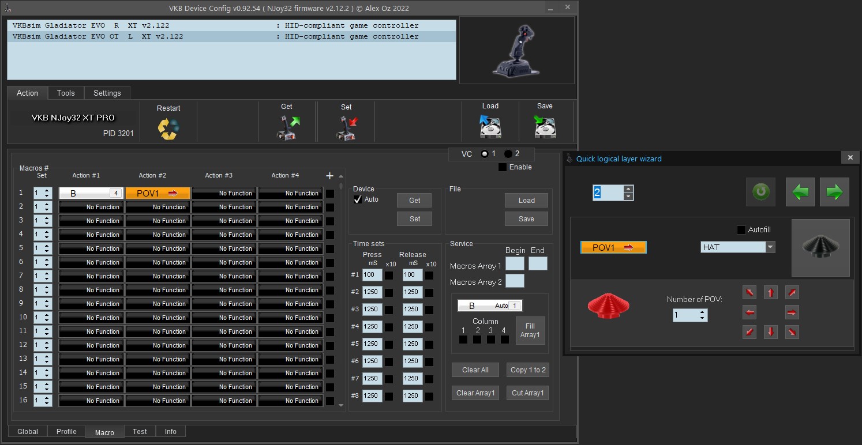Open the Global bottom tab
This screenshot has height=445, width=862.
point(28,431)
